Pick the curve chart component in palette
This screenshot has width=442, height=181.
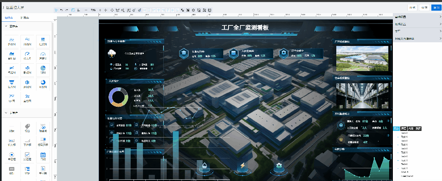[x=27, y=41]
